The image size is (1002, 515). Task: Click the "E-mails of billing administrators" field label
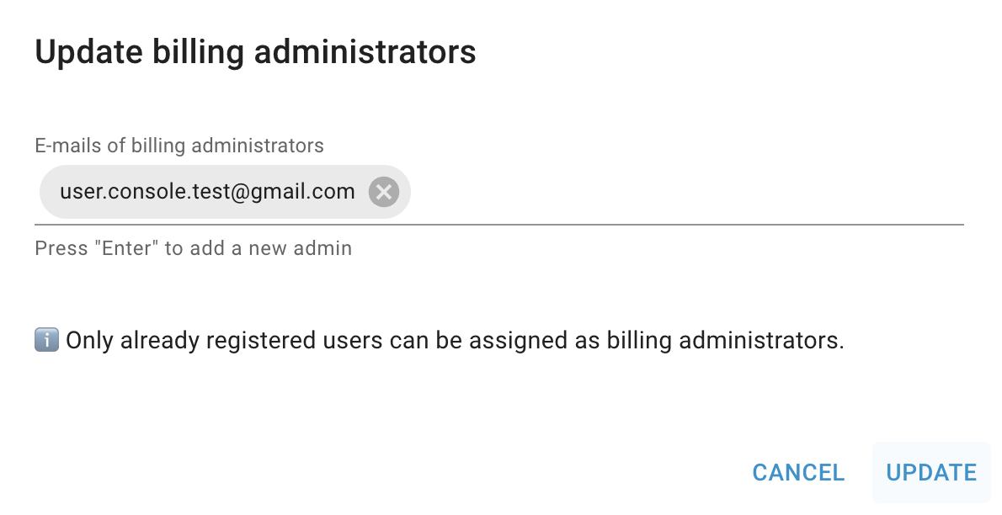(x=179, y=146)
